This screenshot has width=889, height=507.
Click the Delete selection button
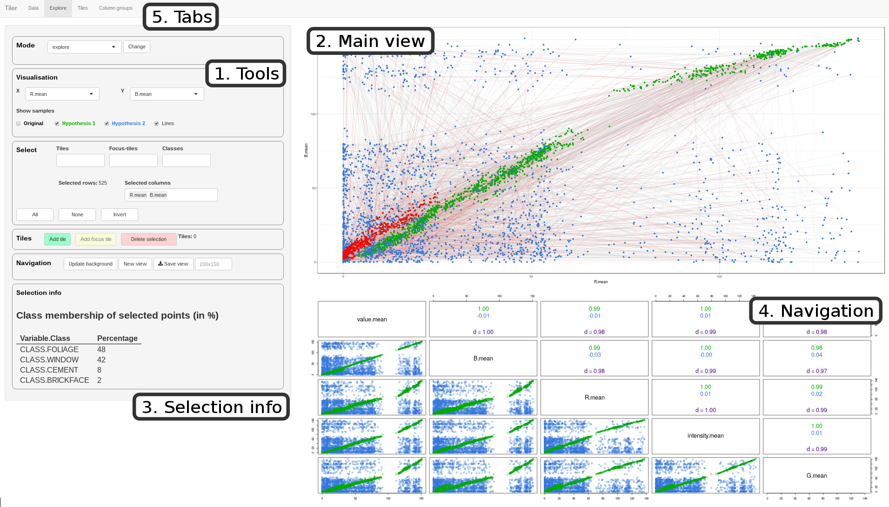click(x=148, y=239)
